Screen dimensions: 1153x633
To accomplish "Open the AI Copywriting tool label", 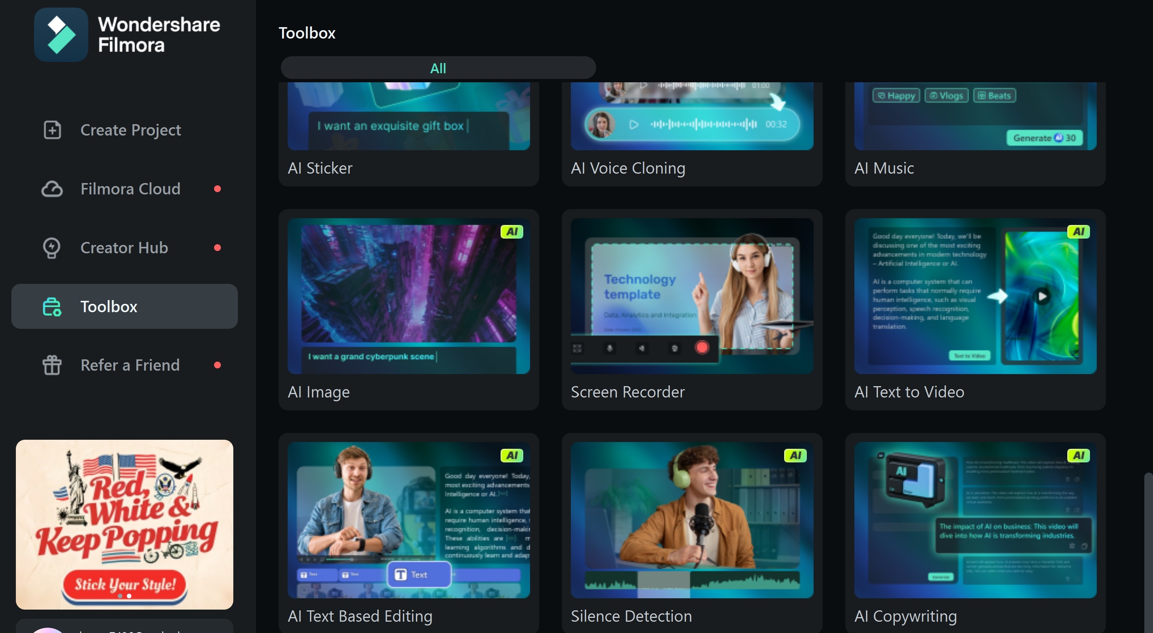I will tap(905, 616).
